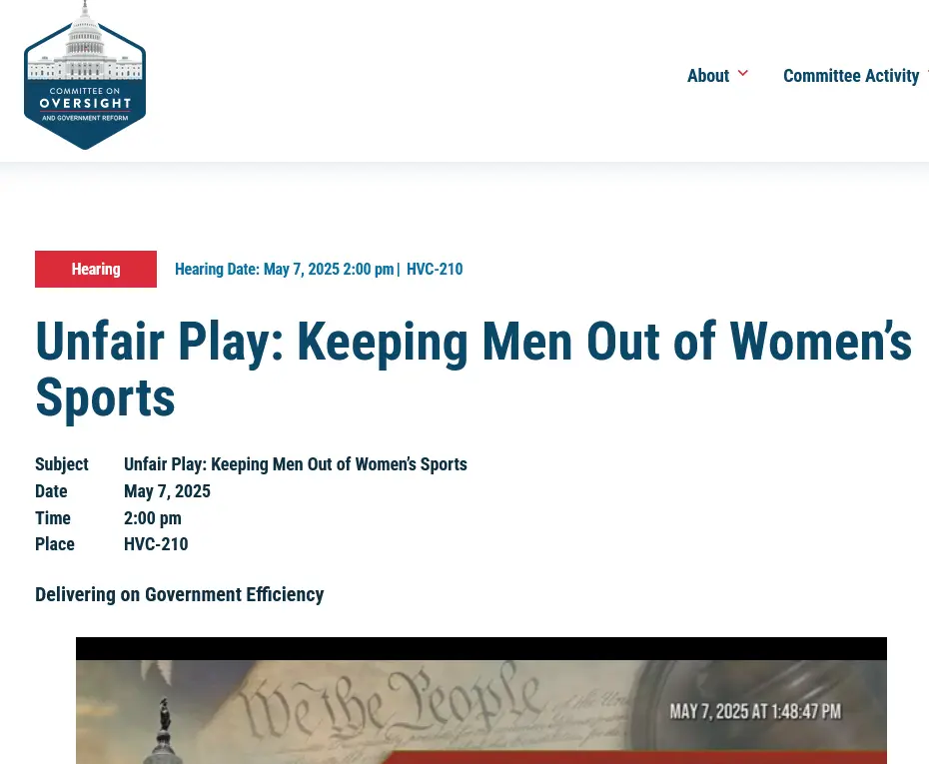Click the red Hearing badge

coord(96,270)
